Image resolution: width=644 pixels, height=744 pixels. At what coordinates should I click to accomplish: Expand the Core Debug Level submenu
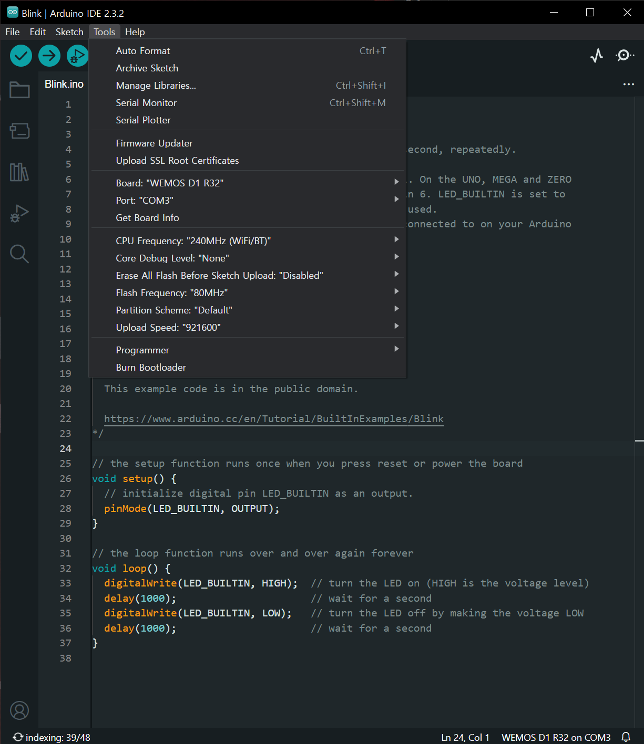coord(248,258)
